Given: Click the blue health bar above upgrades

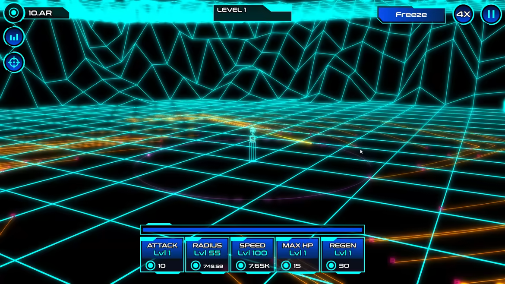Looking at the screenshot, I should [252, 230].
